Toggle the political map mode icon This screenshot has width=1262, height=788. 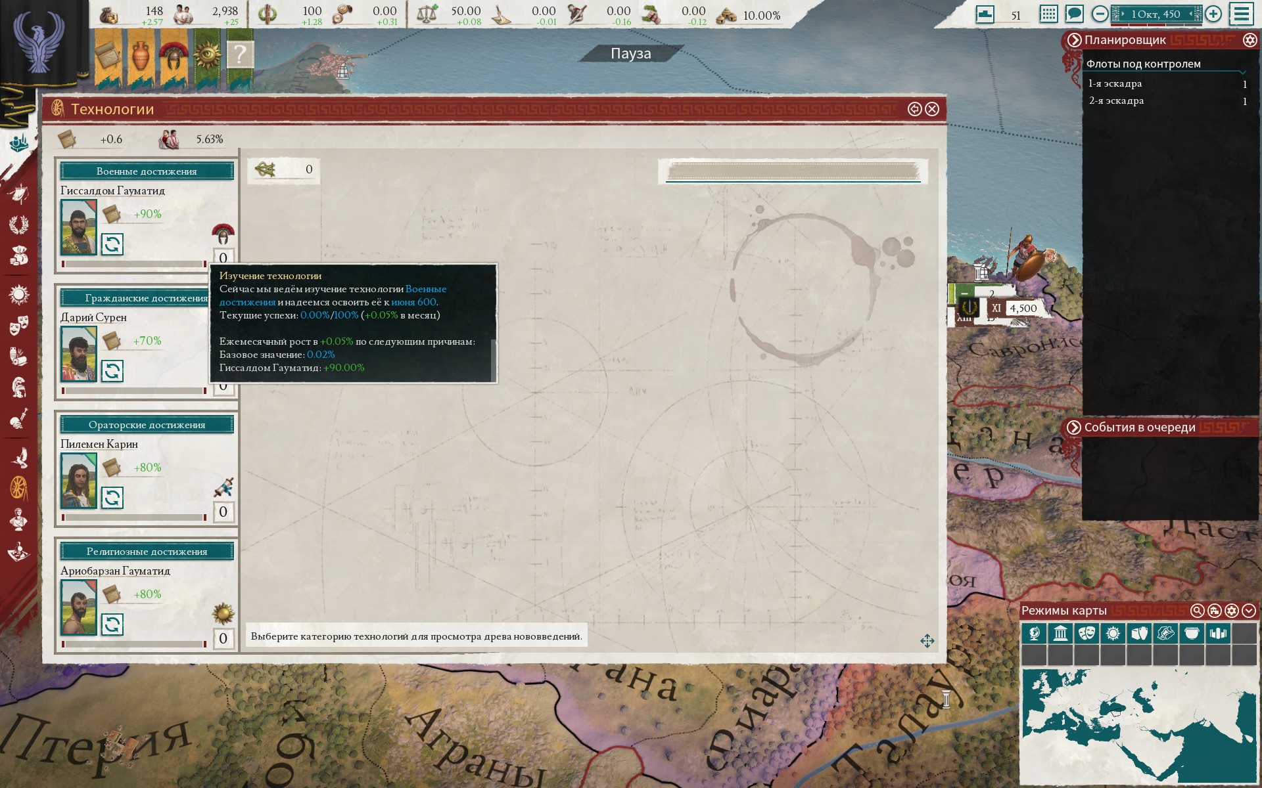(1034, 634)
